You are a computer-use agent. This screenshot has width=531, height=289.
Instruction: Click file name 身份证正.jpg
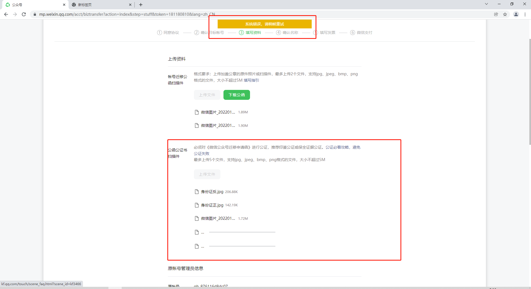212,205
